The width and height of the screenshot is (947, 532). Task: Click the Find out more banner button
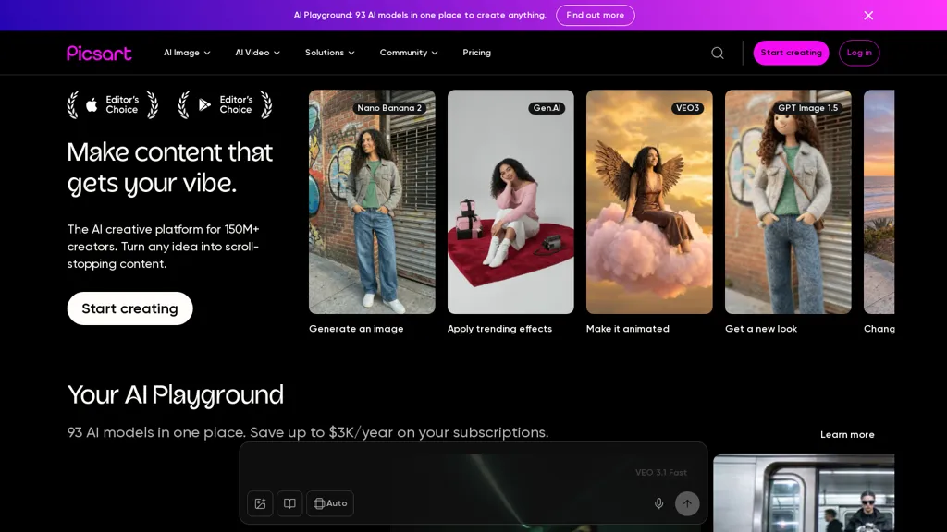[595, 16]
